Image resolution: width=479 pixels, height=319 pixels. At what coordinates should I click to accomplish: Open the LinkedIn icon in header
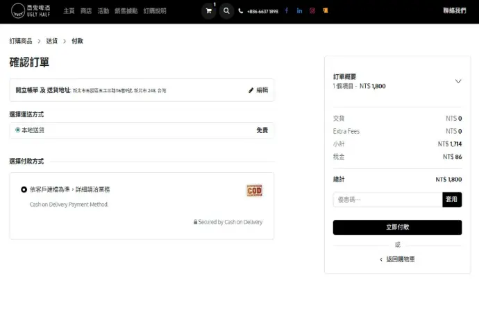[x=299, y=11]
